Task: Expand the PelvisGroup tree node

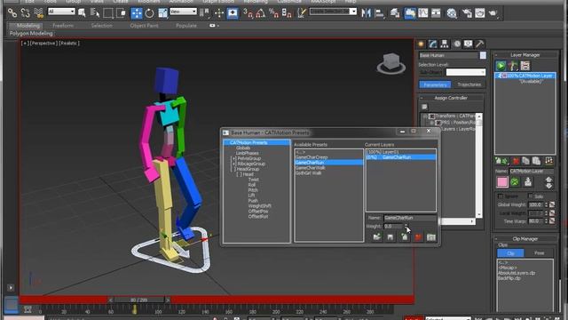Action: pos(234,158)
